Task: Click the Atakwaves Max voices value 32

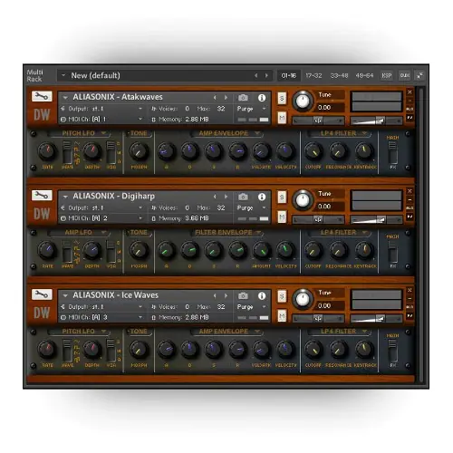Action: pos(221,109)
